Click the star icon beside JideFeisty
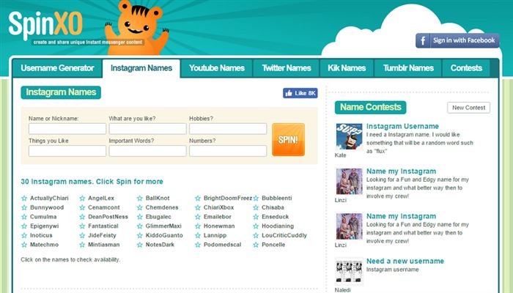The width and height of the screenshot is (513, 293). pos(82,235)
